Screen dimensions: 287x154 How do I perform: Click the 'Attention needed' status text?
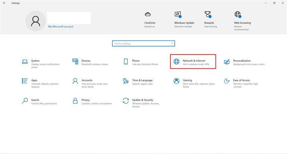[x=183, y=27]
